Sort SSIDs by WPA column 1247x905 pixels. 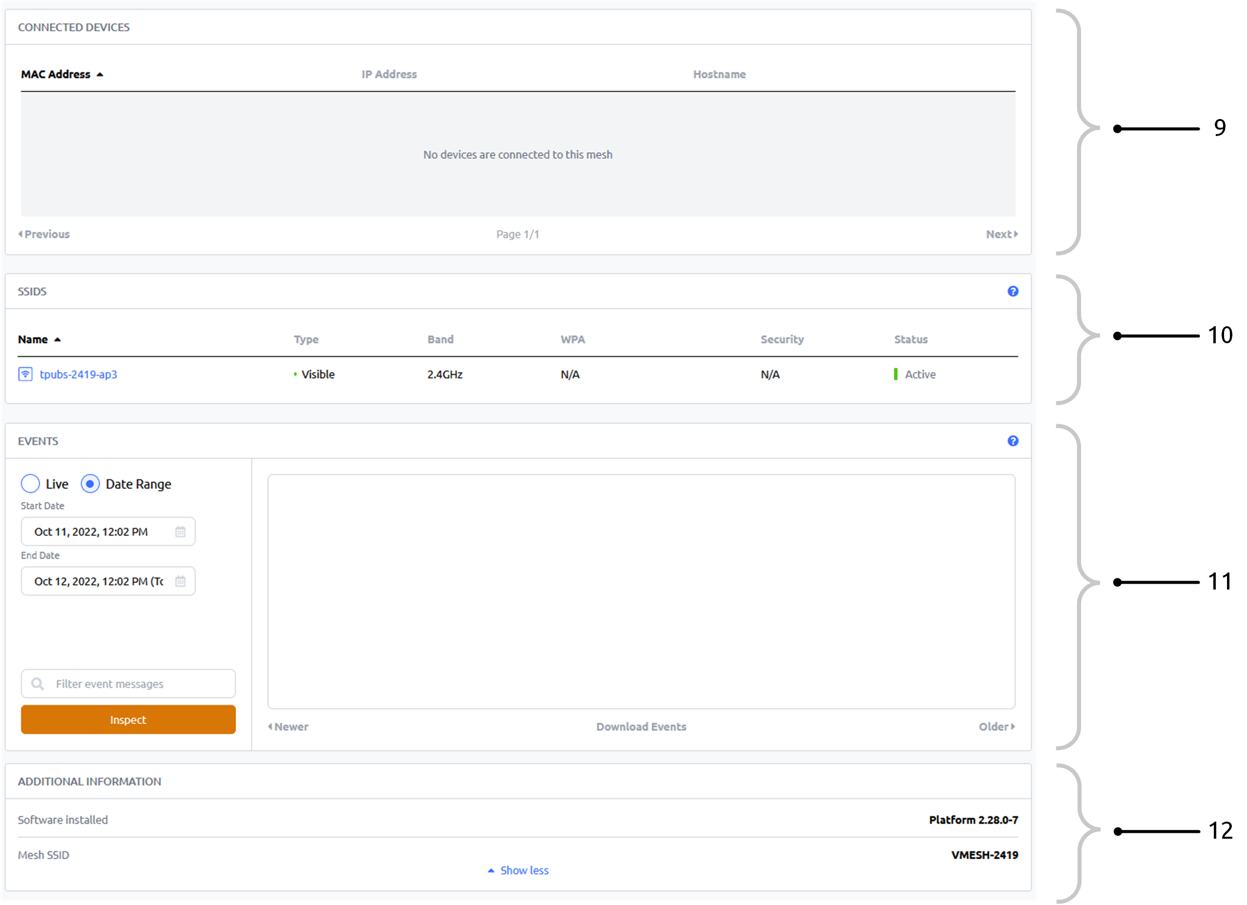coord(572,339)
